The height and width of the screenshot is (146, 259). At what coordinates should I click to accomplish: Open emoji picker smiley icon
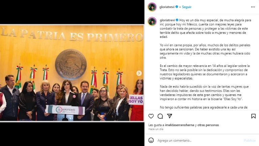tap(151, 140)
